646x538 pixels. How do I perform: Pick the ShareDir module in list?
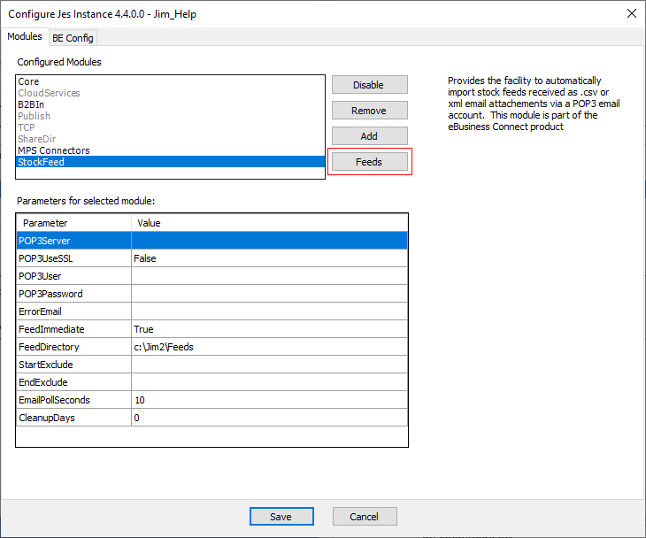(36, 139)
